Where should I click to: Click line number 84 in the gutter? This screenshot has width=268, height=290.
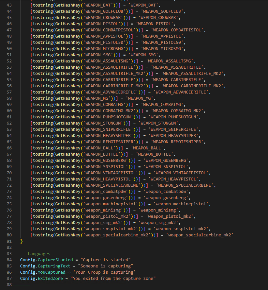click(9, 260)
